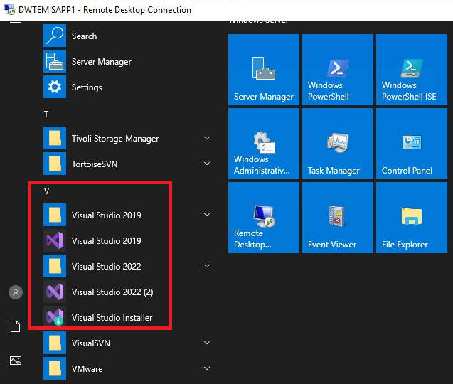
Task: Expand the TortoiseSVN folder chevron
Action: tap(207, 164)
